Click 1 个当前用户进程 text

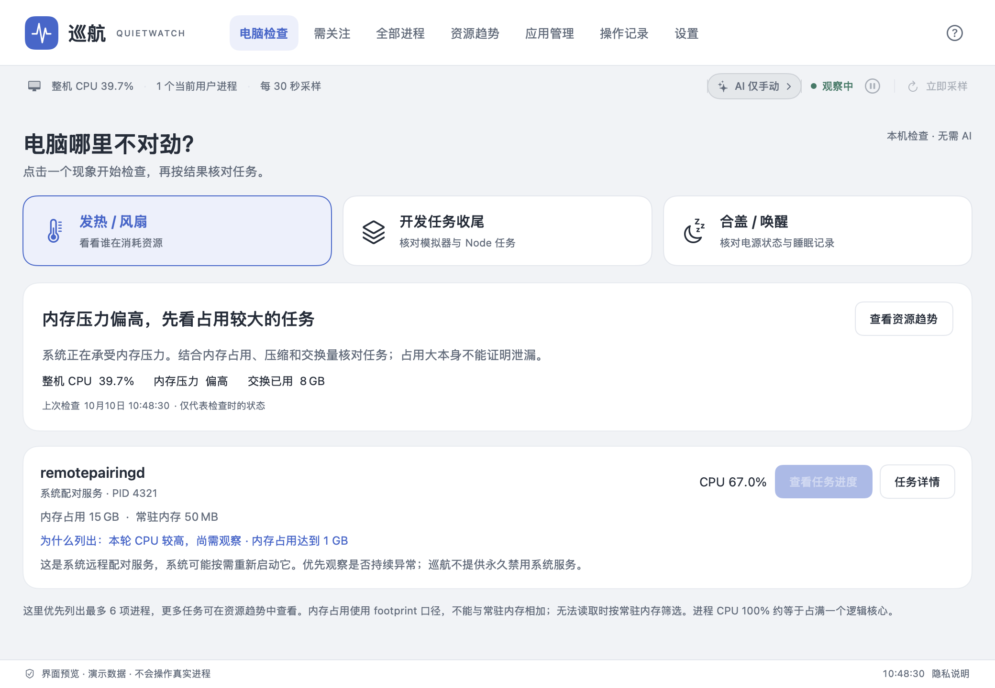196,86
